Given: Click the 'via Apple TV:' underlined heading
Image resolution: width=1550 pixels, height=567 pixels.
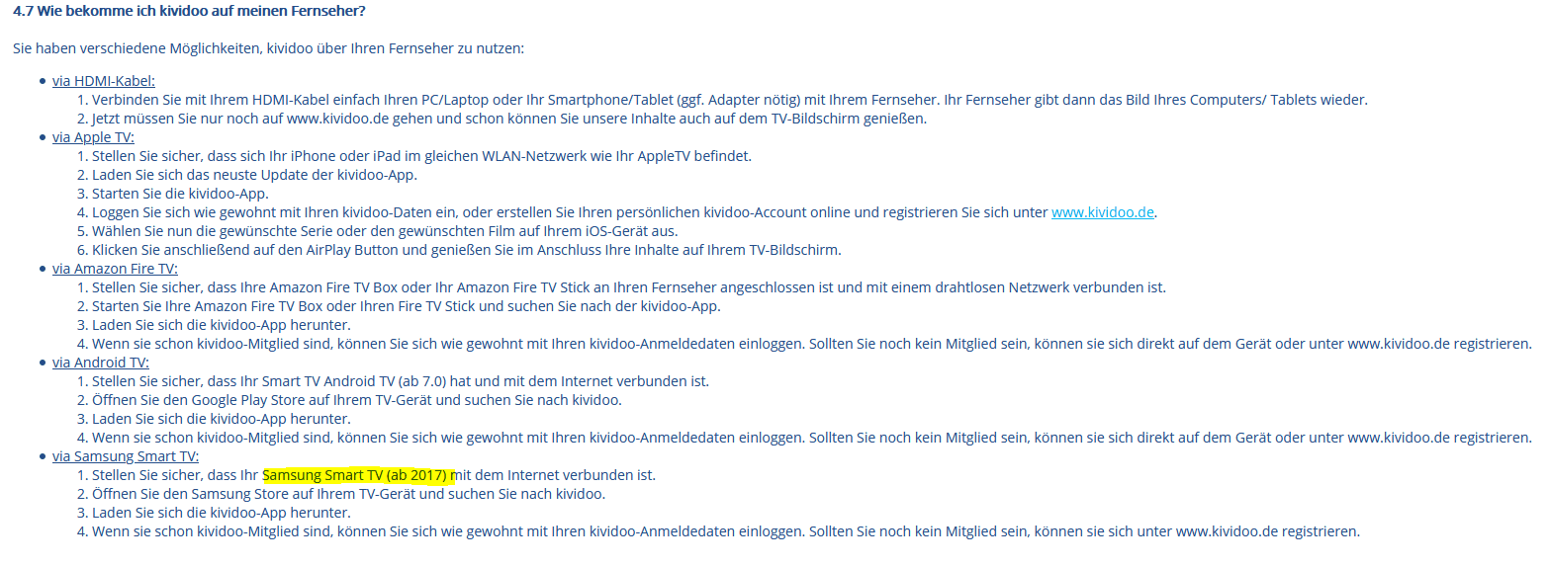Looking at the screenshot, I should 93,137.
